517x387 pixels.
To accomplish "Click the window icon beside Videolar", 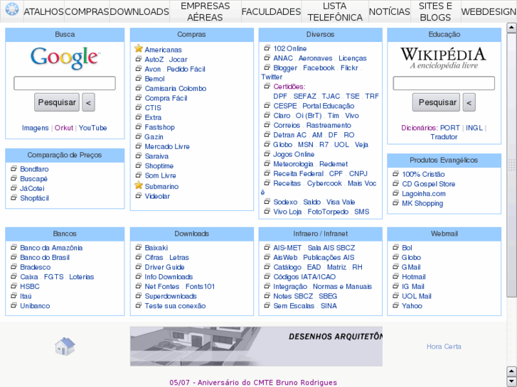I will tap(139, 196).
